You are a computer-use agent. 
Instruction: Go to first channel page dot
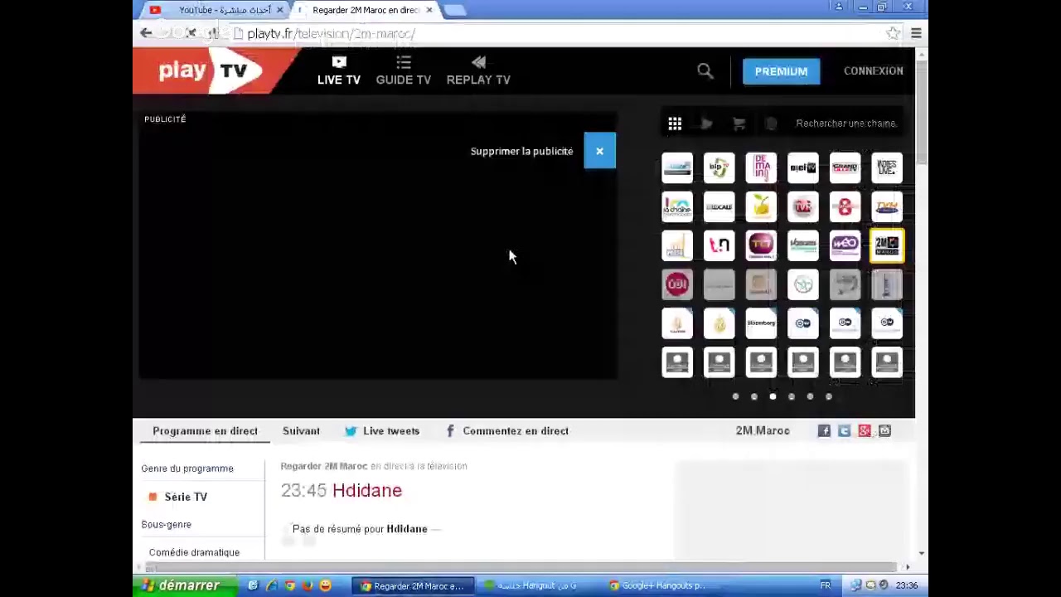(x=735, y=396)
